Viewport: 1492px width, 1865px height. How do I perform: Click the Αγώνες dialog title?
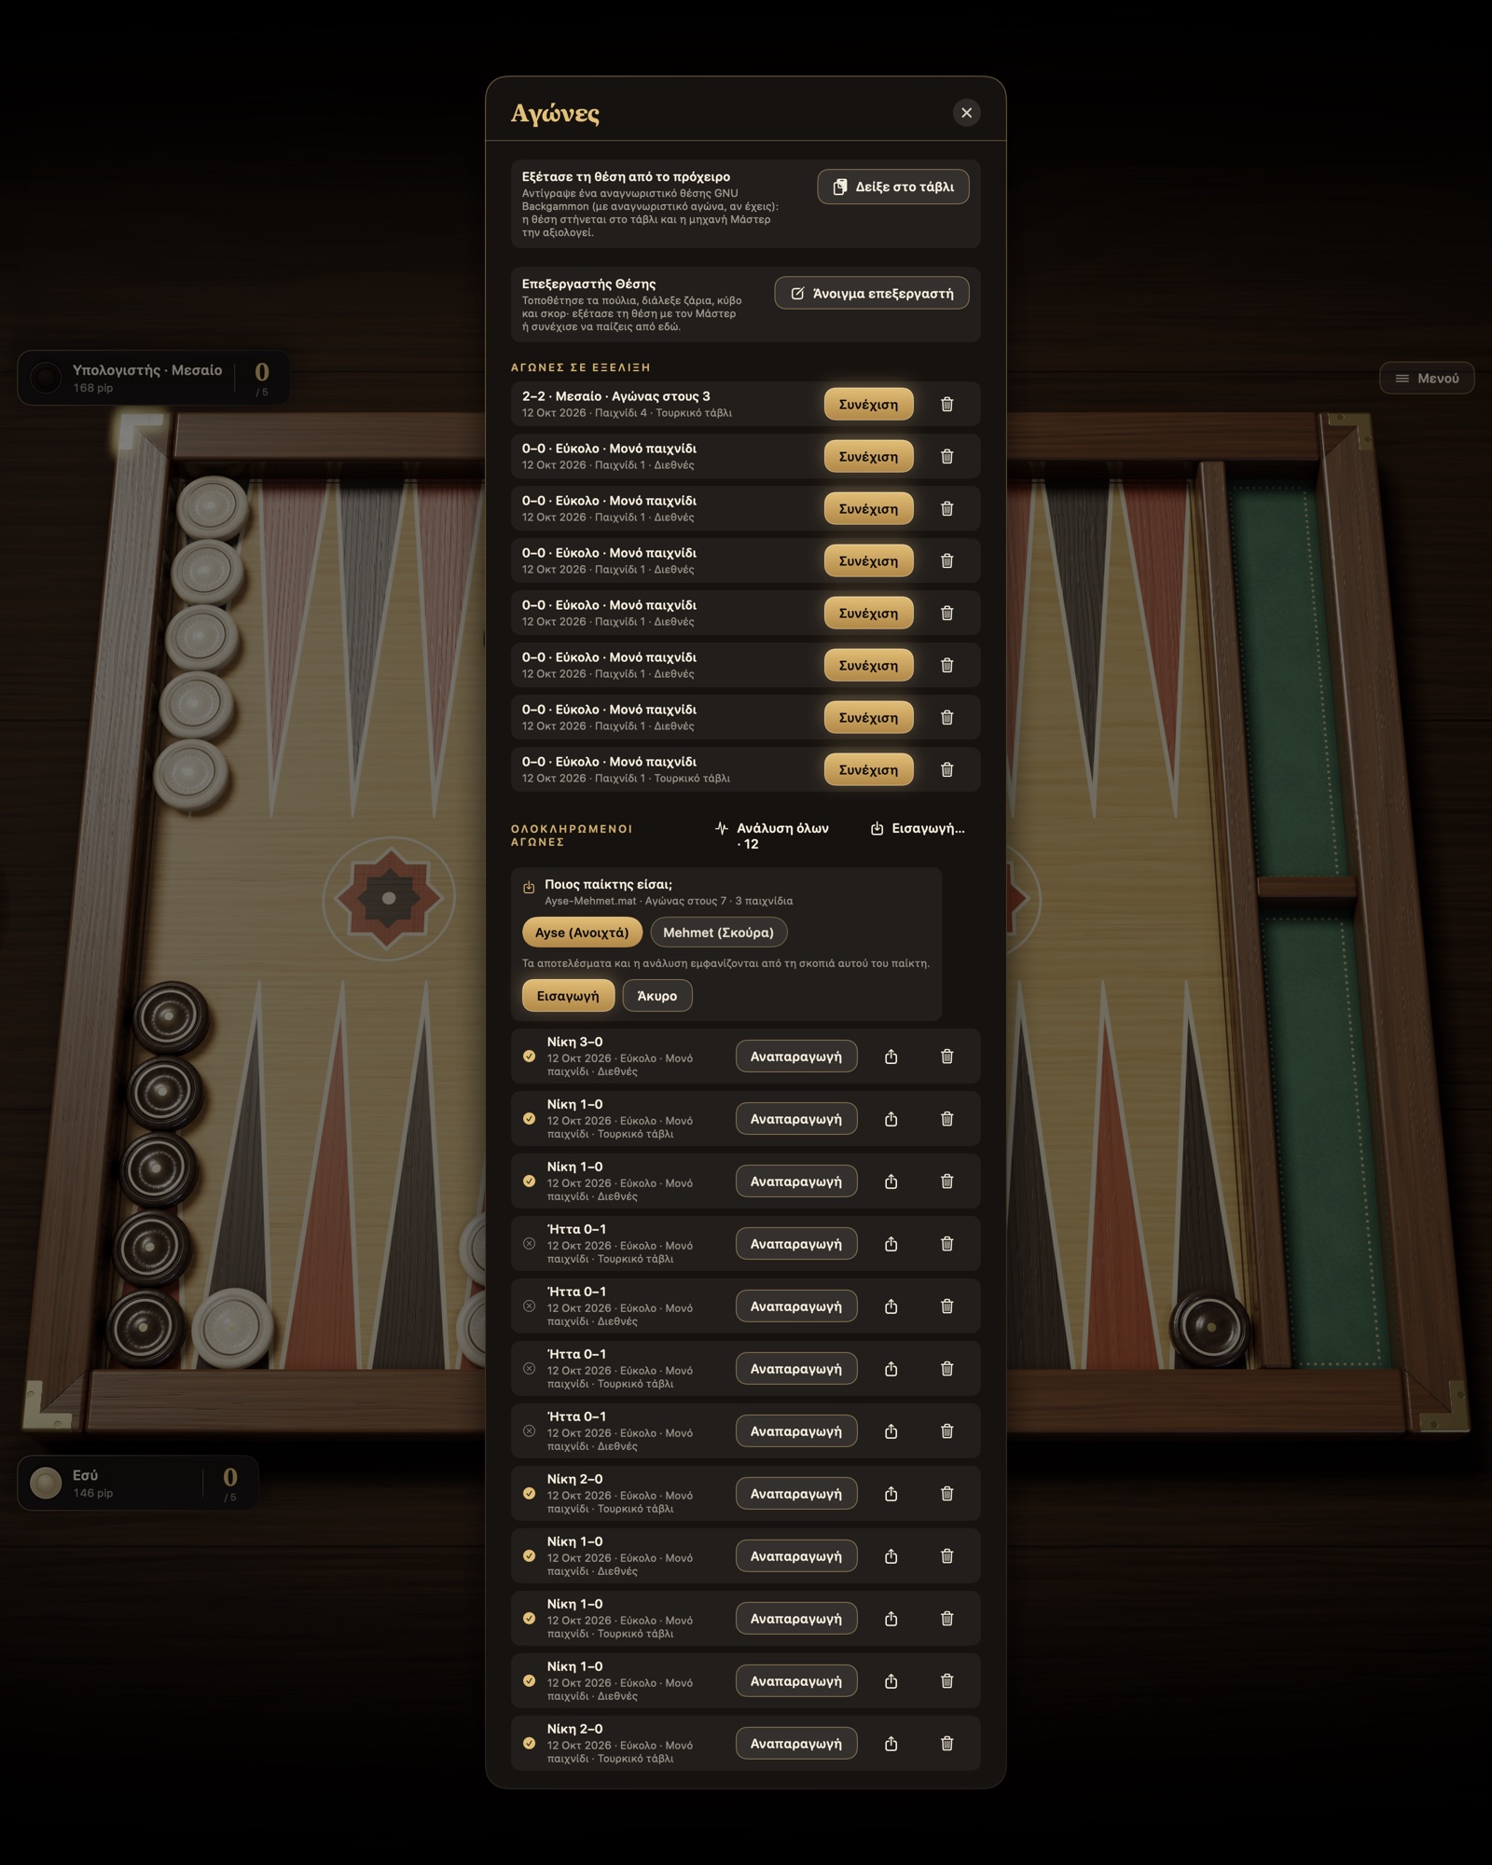[555, 113]
